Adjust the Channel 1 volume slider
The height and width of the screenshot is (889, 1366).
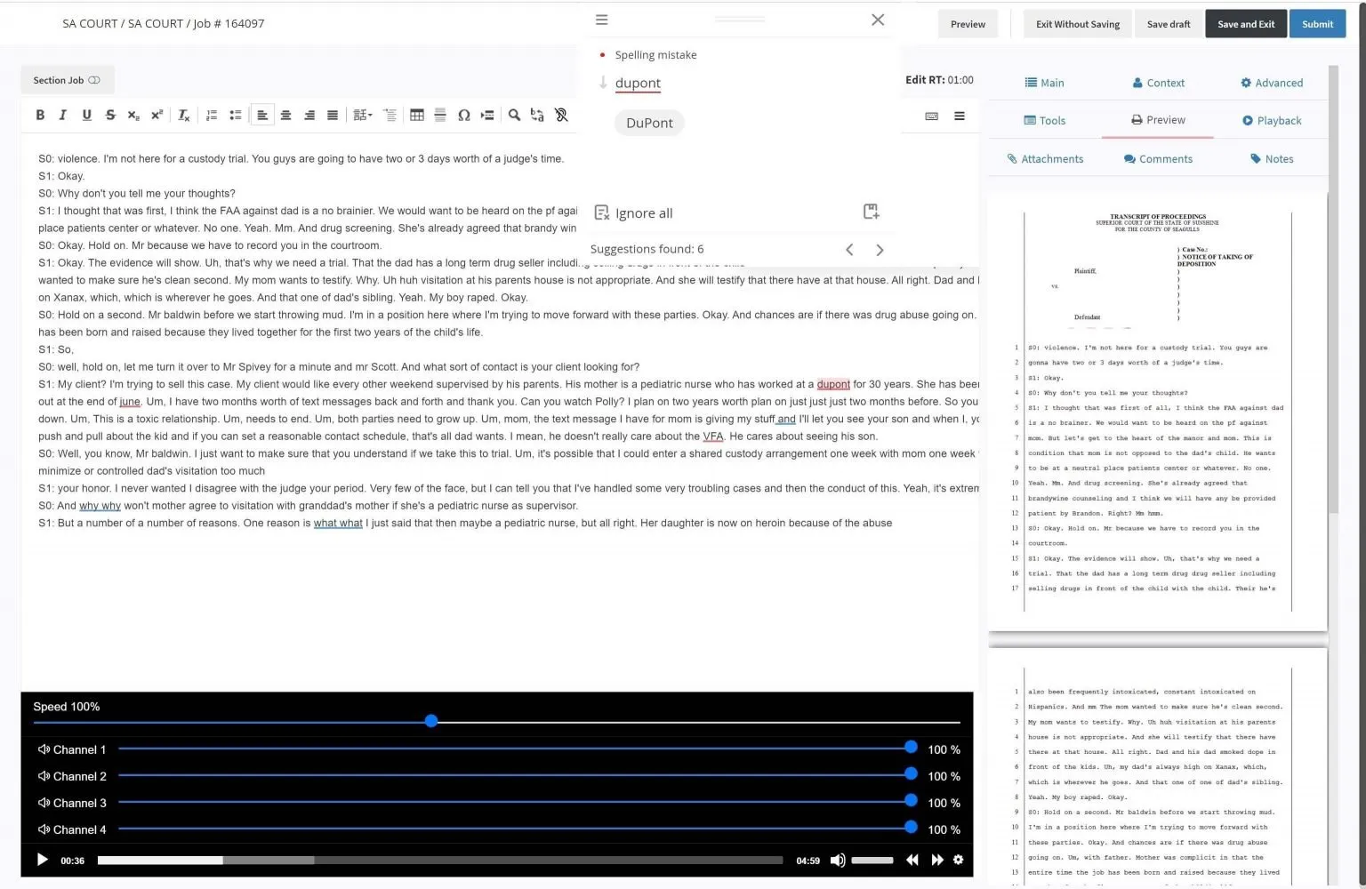[909, 748]
